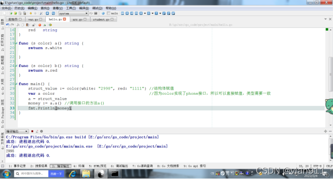
Task: Toggle the main checkbox in toolbar
Action: coord(109,13)
